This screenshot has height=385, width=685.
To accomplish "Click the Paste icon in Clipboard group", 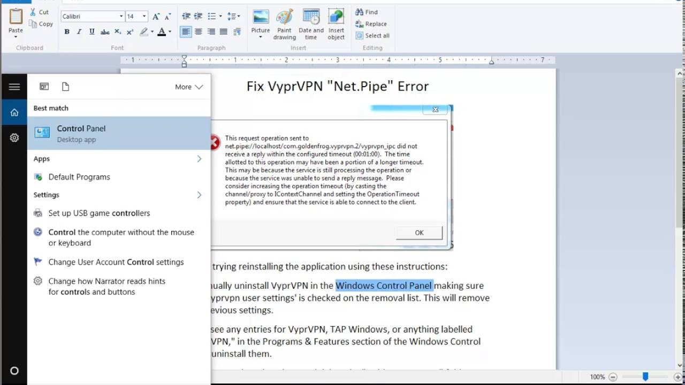I will pos(16,17).
